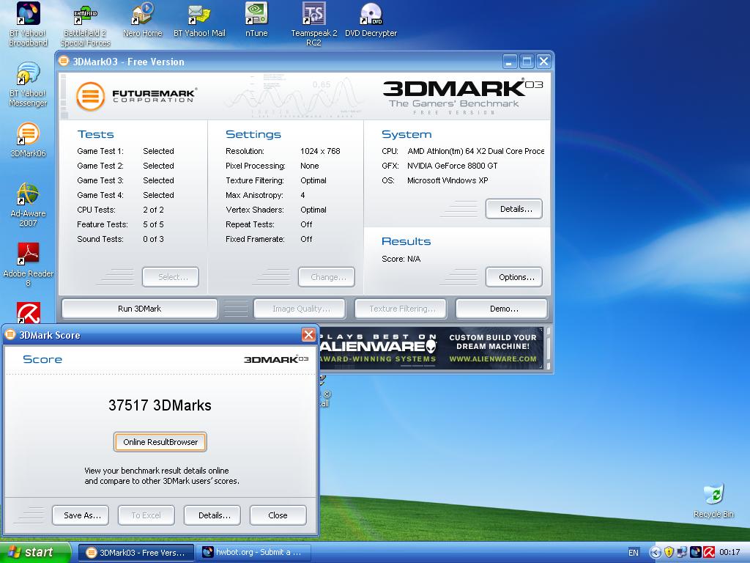Open the BT Yahoo! Messenger desktop icon
The image size is (750, 563).
pos(29,84)
